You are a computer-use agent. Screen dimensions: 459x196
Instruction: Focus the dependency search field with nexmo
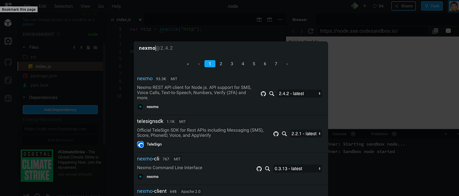pos(231,48)
